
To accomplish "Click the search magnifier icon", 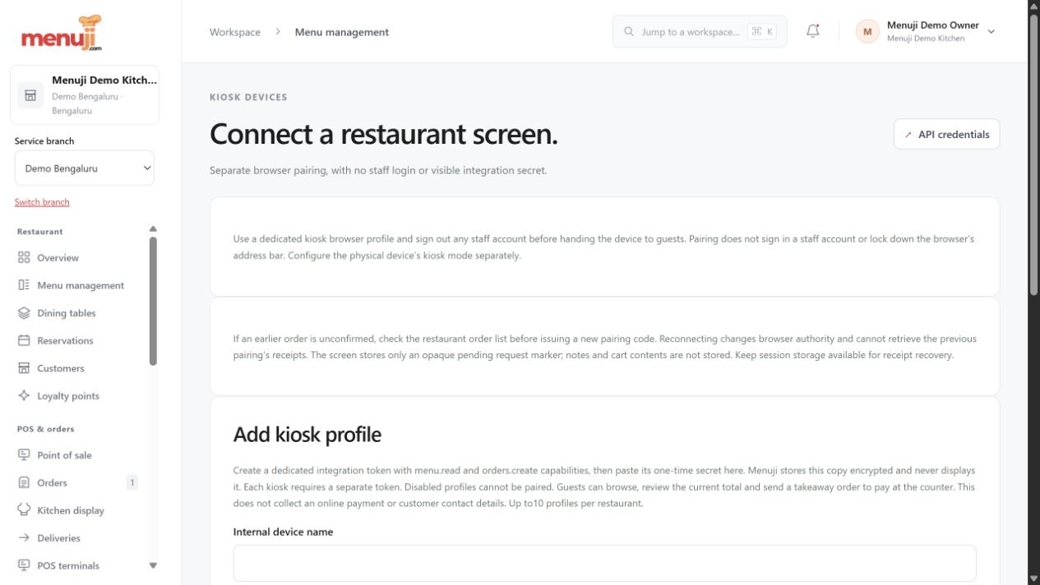I will point(629,32).
